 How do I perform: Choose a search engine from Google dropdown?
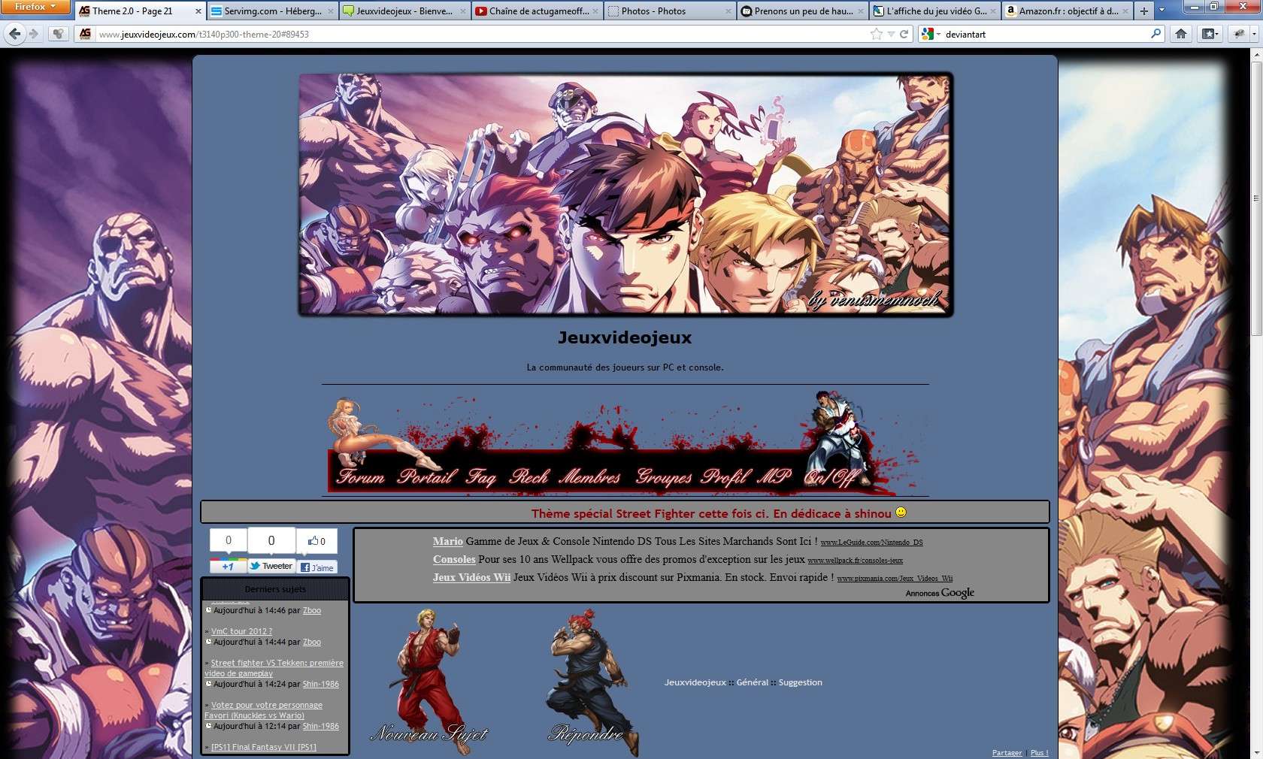click(x=931, y=34)
